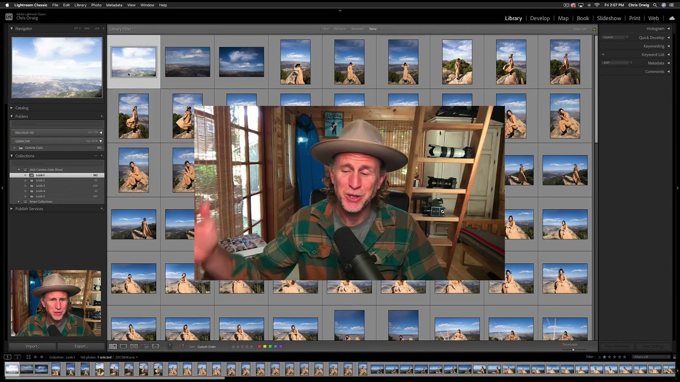Viewport: 680px width, 382px height.
Task: Click the plus icon beside Keyword List
Action: 603,55
